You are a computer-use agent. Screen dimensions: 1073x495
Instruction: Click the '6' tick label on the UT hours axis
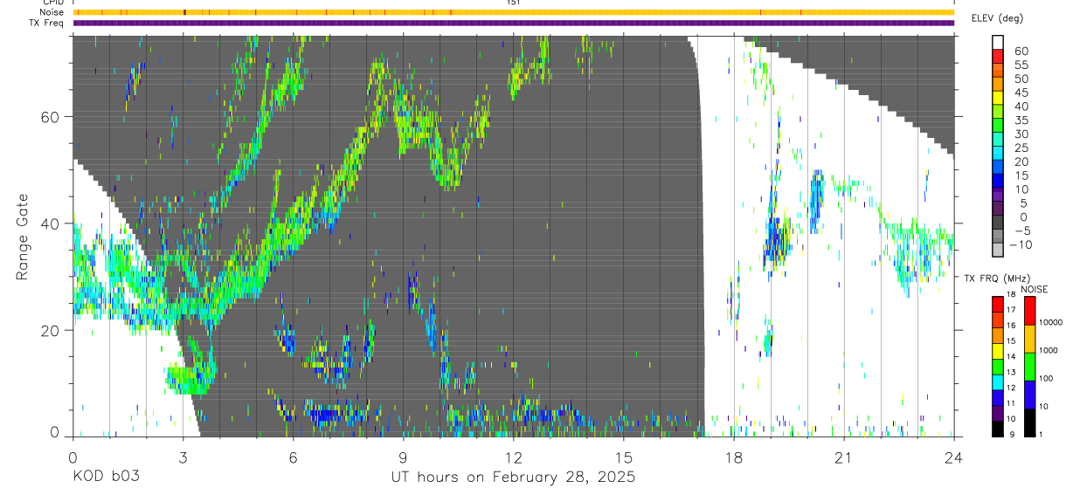[x=293, y=457]
